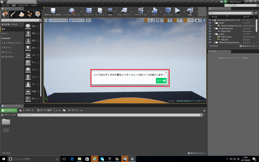Open Outliner View Options (表示オプション) dropdown

click(248, 46)
